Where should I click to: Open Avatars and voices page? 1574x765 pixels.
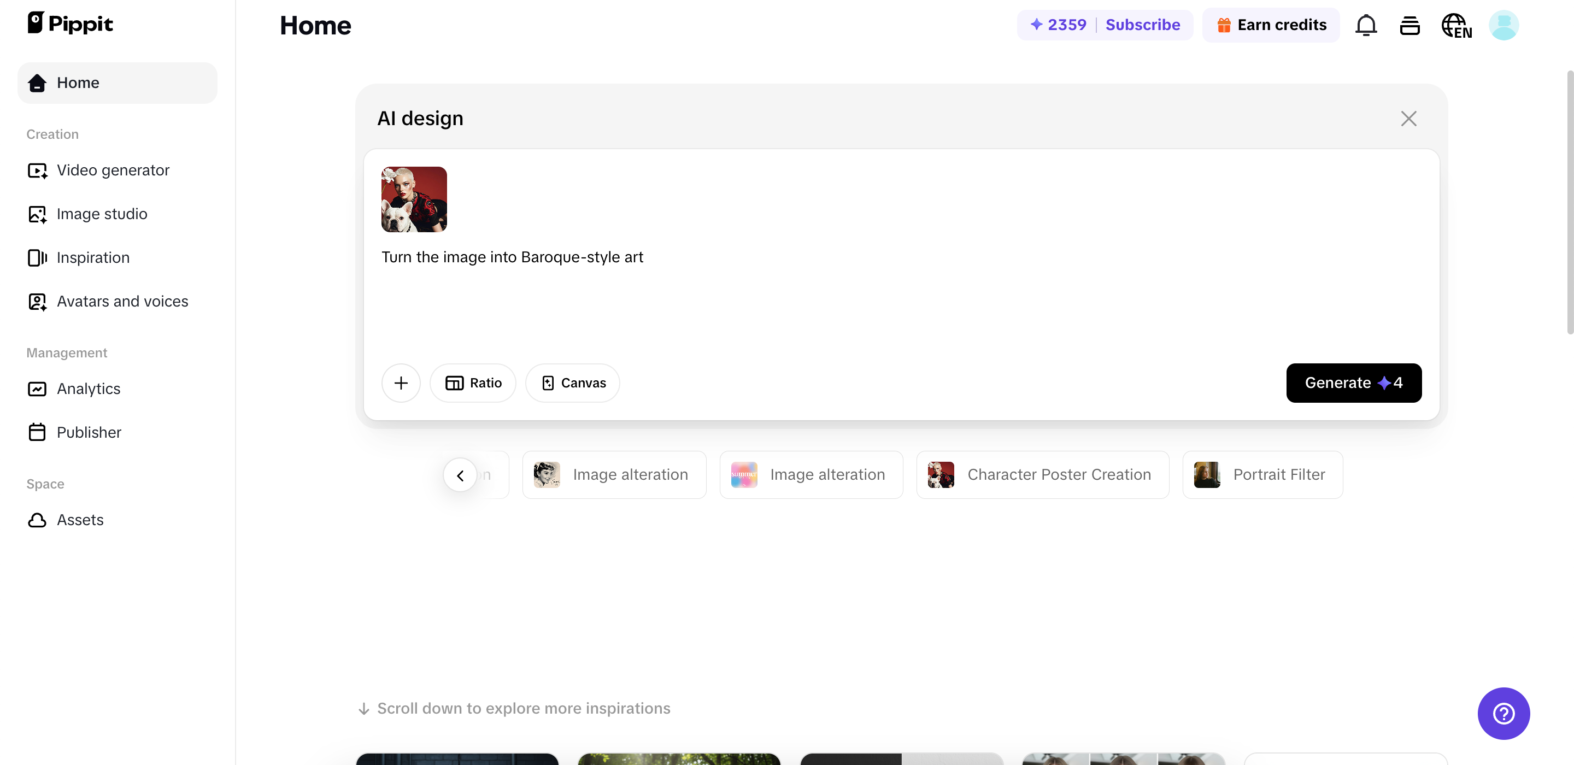click(122, 301)
